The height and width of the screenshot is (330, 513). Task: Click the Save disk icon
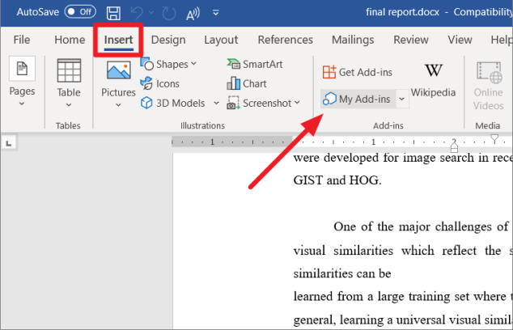pos(114,13)
